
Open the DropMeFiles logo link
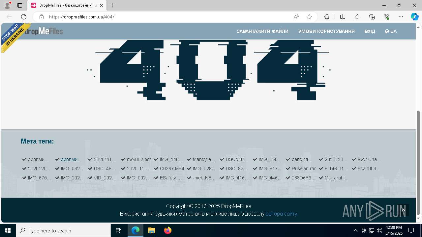coord(43,31)
